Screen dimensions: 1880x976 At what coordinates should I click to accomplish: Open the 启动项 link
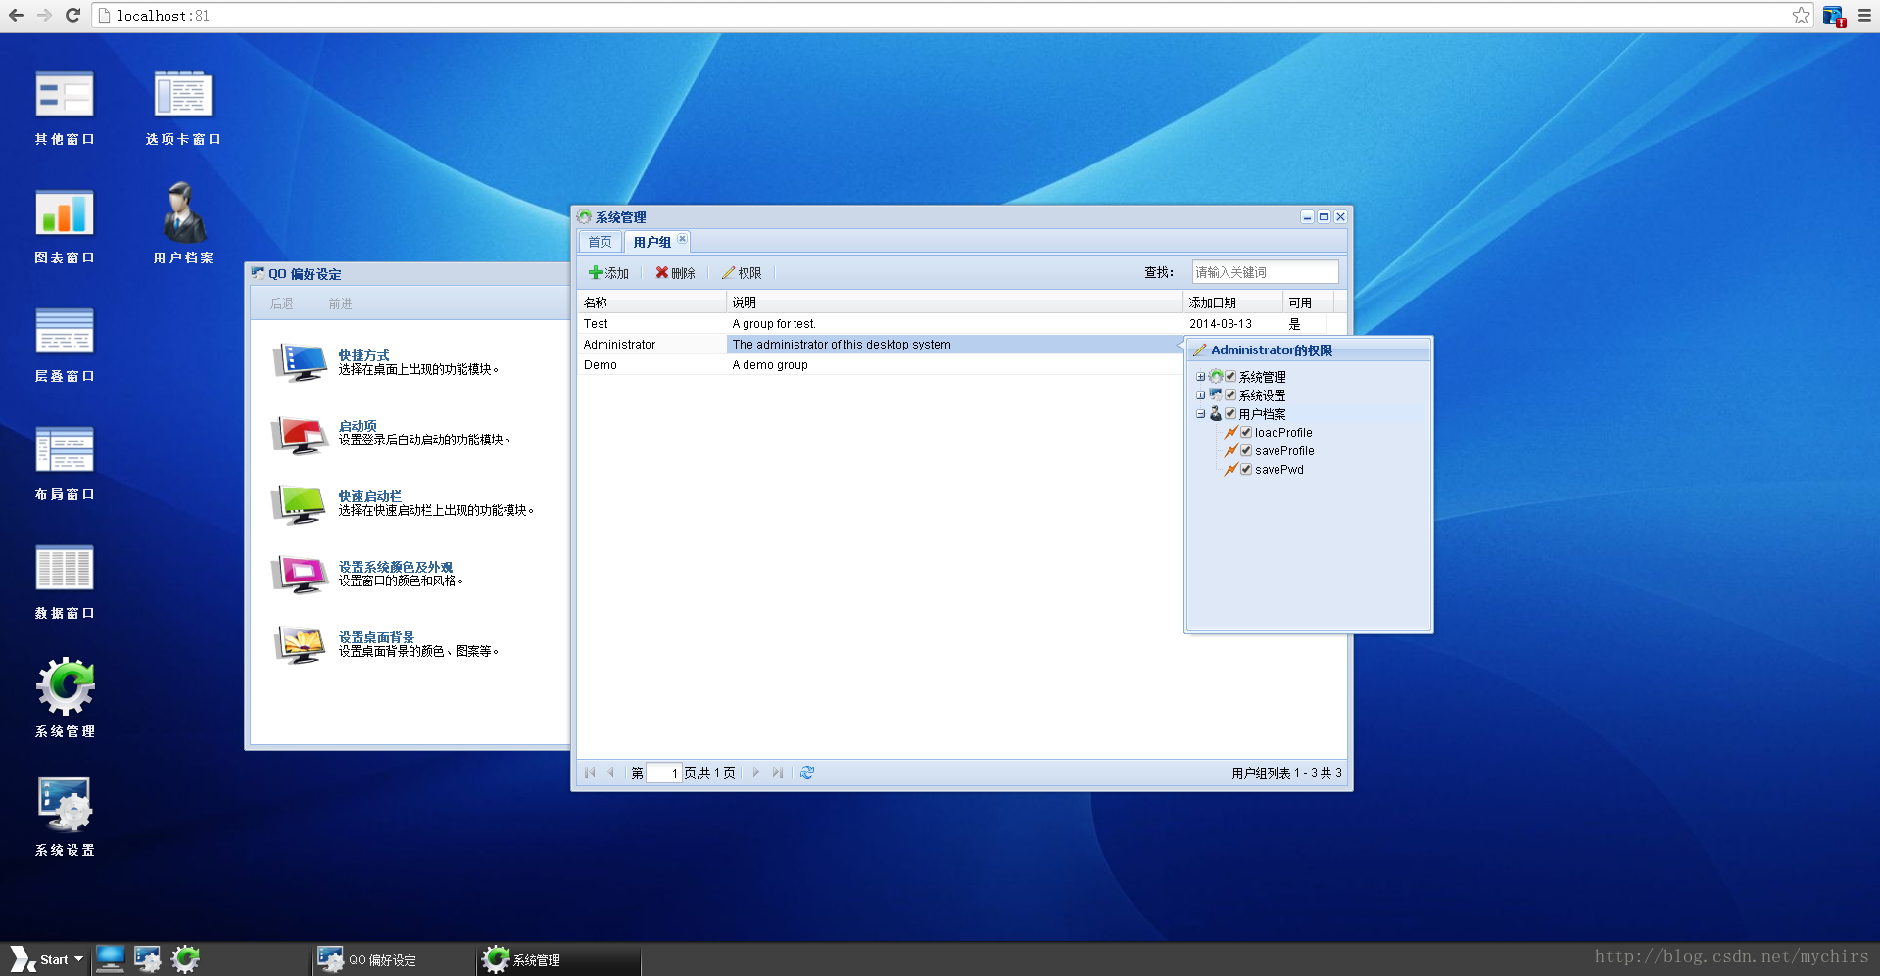358,426
